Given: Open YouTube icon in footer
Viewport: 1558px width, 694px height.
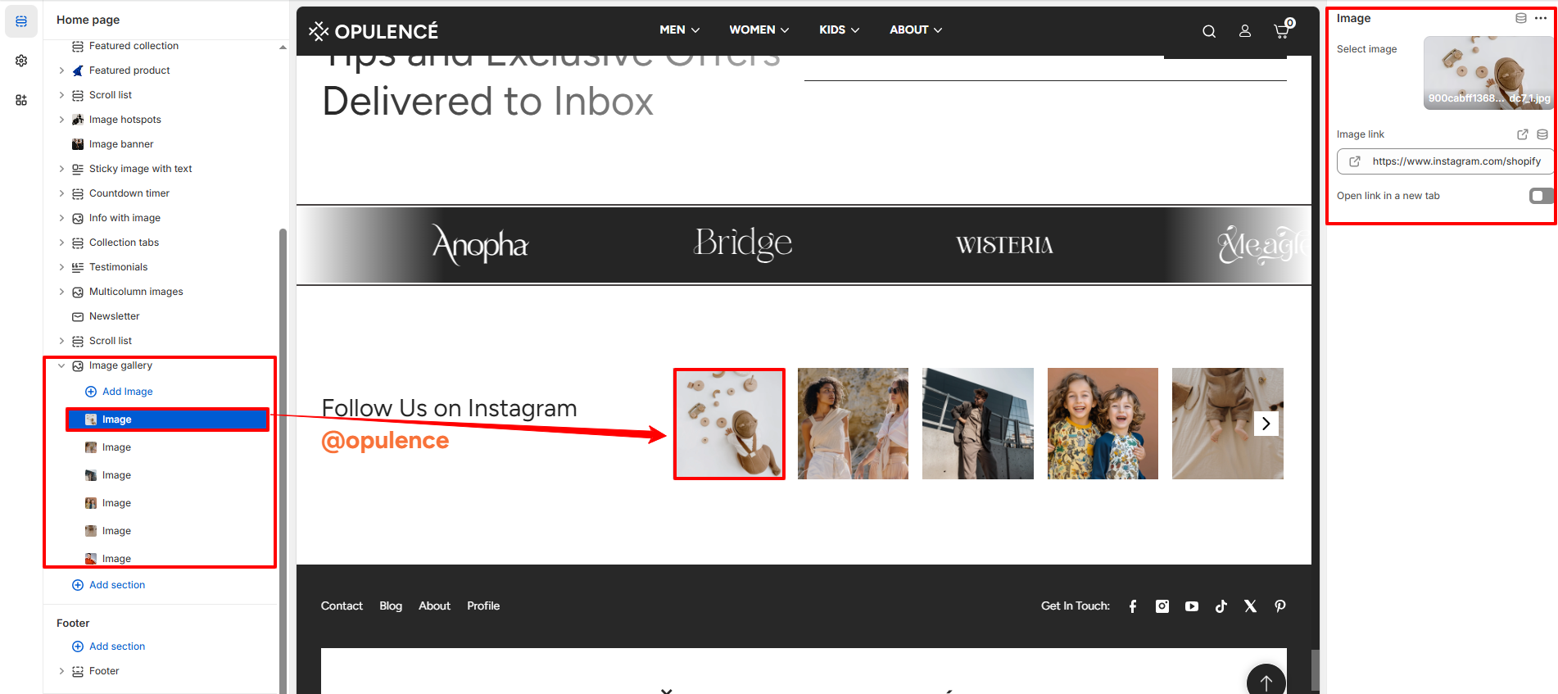Looking at the screenshot, I should tap(1192, 606).
